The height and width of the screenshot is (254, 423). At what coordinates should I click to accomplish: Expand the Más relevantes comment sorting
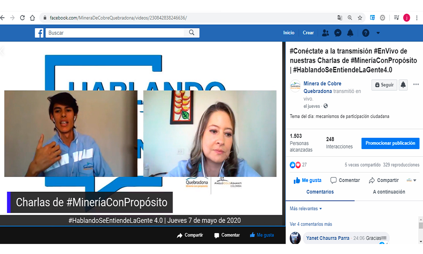[x=306, y=209]
